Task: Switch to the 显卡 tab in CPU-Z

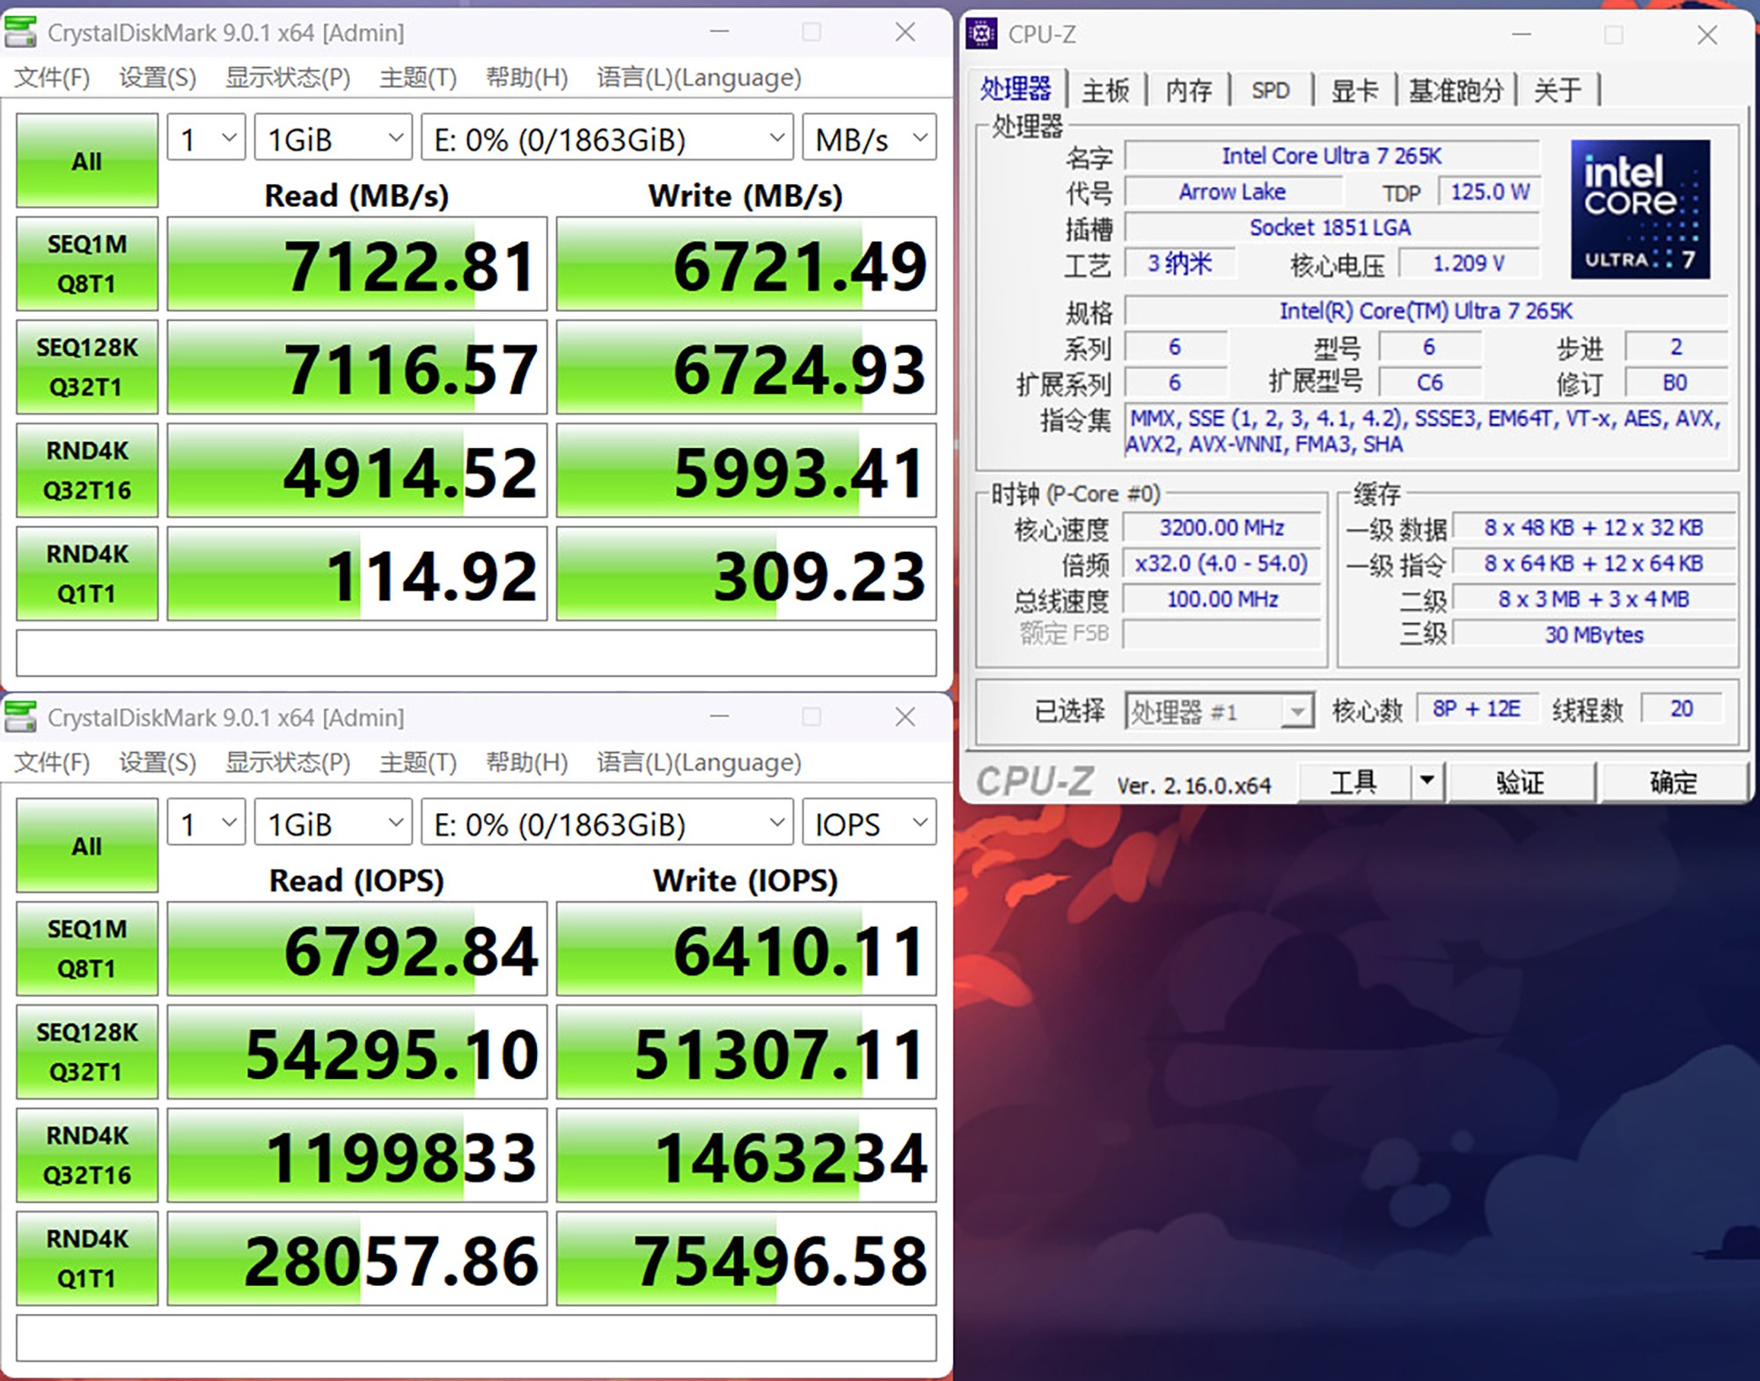Action: click(1353, 90)
